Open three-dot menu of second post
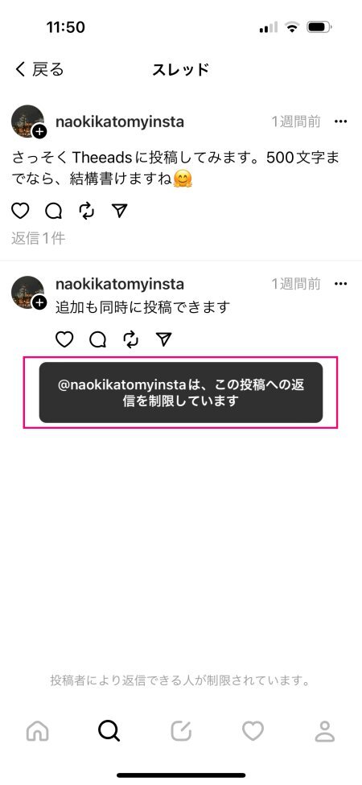The image size is (362, 785). click(x=340, y=284)
